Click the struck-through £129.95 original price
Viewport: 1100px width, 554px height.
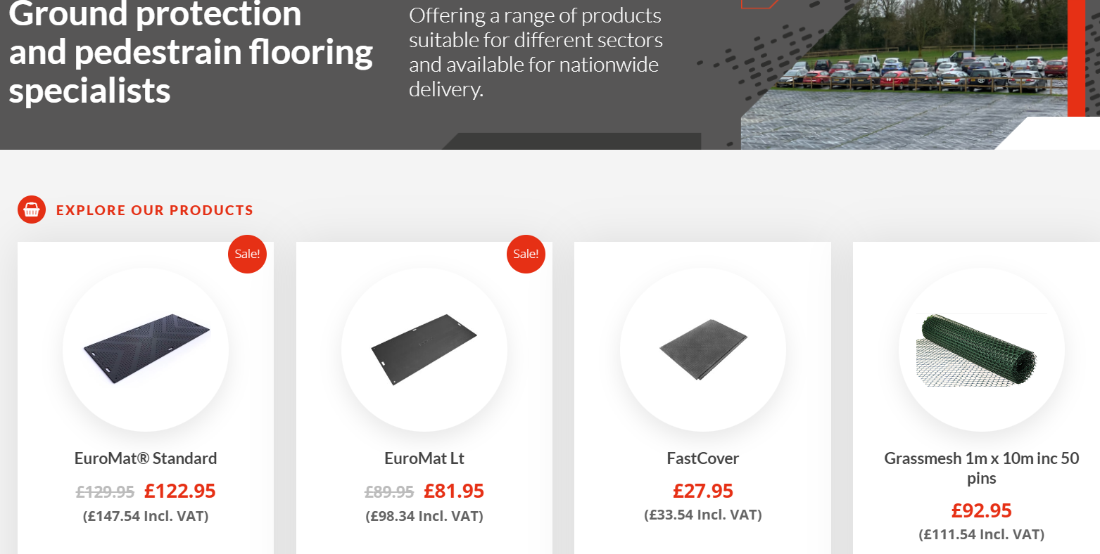(105, 492)
